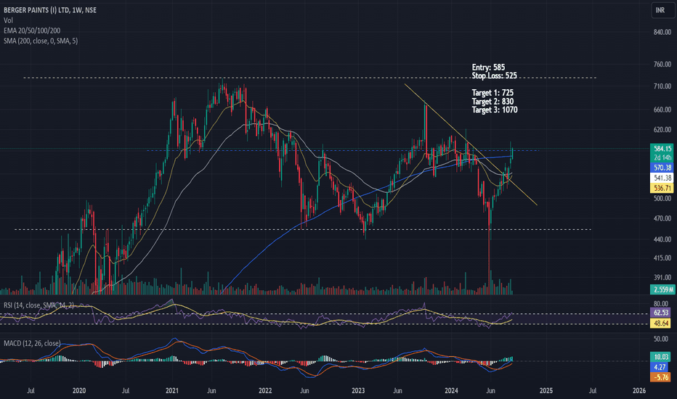677x399 pixels.
Task: Click the yellow 536.71 price tag
Action: click(x=662, y=188)
